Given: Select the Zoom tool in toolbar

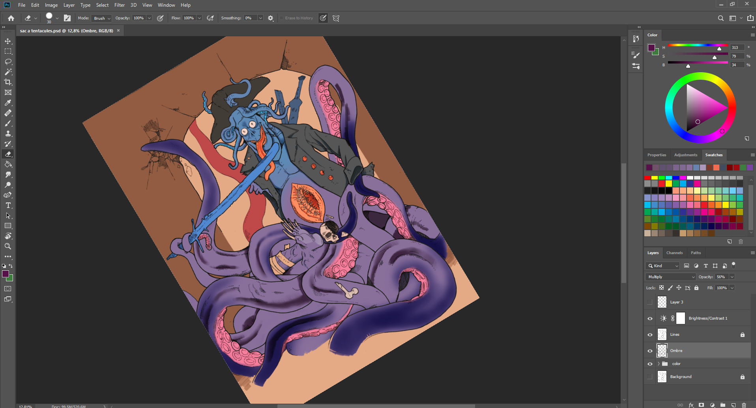Looking at the screenshot, I should [8, 246].
